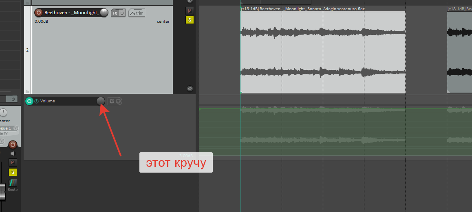472x212 pixels.
Task: Click the 0.00dB volume readout
Action: 42,22
